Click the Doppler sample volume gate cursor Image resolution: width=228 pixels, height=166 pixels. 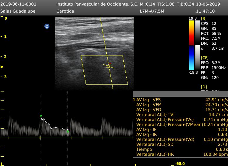(109, 66)
